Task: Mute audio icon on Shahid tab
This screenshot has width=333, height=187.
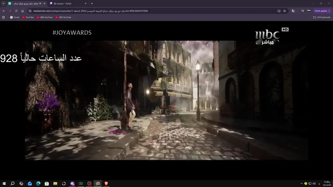Action: pyautogui.click(x=40, y=3)
